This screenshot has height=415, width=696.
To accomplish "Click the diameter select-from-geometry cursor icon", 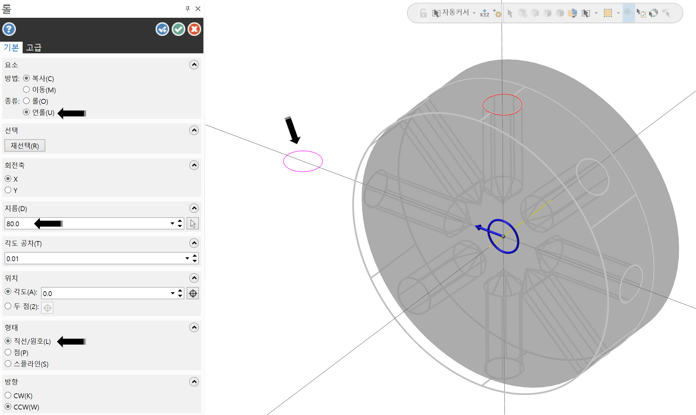I will click(193, 224).
